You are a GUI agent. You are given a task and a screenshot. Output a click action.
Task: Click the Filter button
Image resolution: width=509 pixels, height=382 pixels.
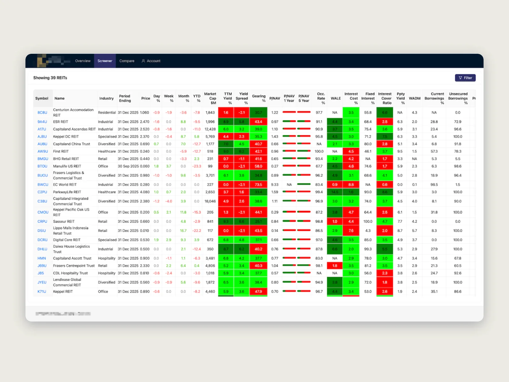[x=465, y=78]
